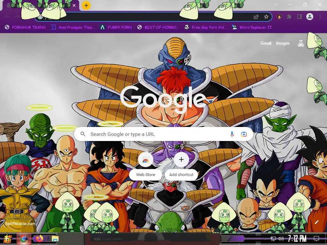Open File Explorer from the taskbar
The height and width of the screenshot is (245, 327).
55,239
